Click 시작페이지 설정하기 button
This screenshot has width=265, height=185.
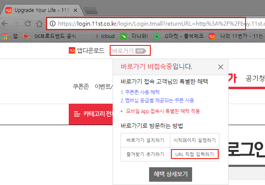coord(195,140)
